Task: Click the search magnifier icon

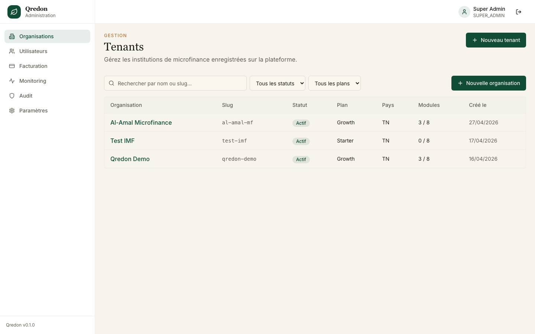Action: point(111,83)
